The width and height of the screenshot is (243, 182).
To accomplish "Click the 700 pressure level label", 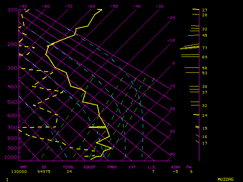I will coord(13,128).
